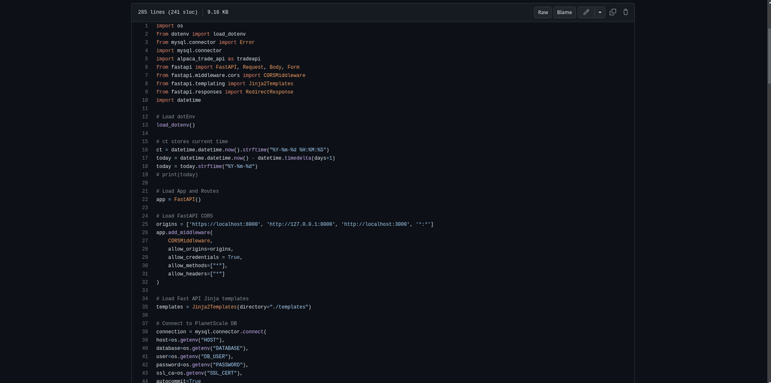The image size is (771, 383).
Task: Click the 'import os' code line
Action: pos(170,26)
